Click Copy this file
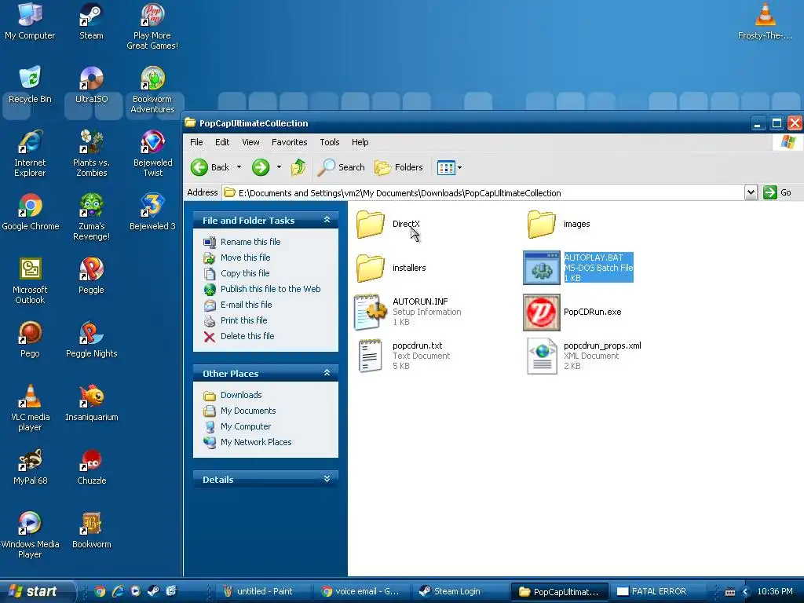Viewport: 804px width, 603px height. [x=236, y=273]
